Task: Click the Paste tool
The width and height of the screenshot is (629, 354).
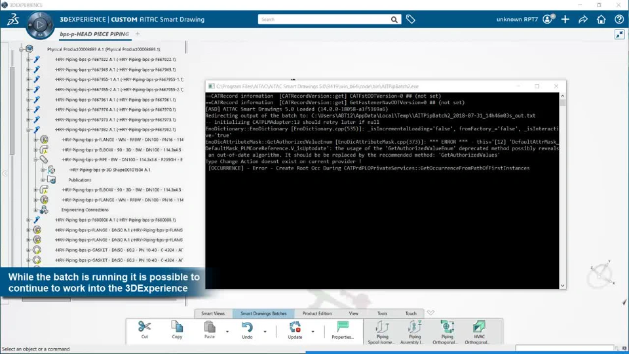Action: (210, 330)
